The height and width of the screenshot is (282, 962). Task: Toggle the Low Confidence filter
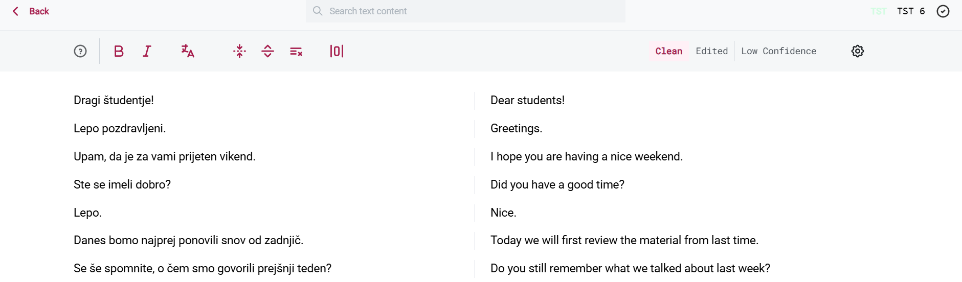click(779, 51)
